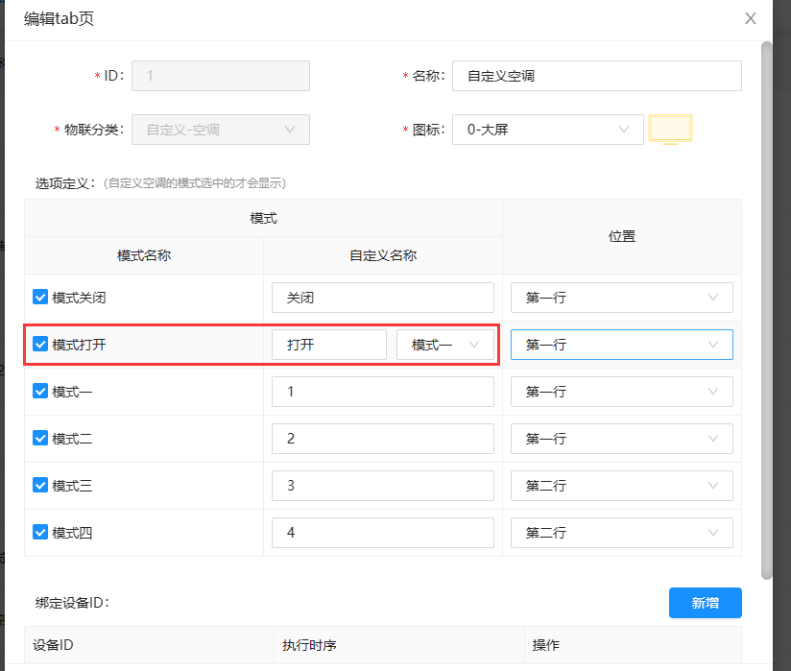Viewport: 791px width, 671px height.
Task: Click the large screen icon preview
Action: click(x=670, y=130)
